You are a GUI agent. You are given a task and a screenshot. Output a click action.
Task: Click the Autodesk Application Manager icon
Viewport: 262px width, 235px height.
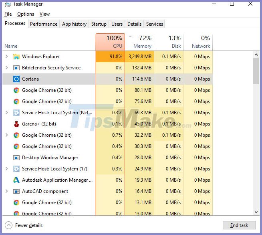(16, 180)
